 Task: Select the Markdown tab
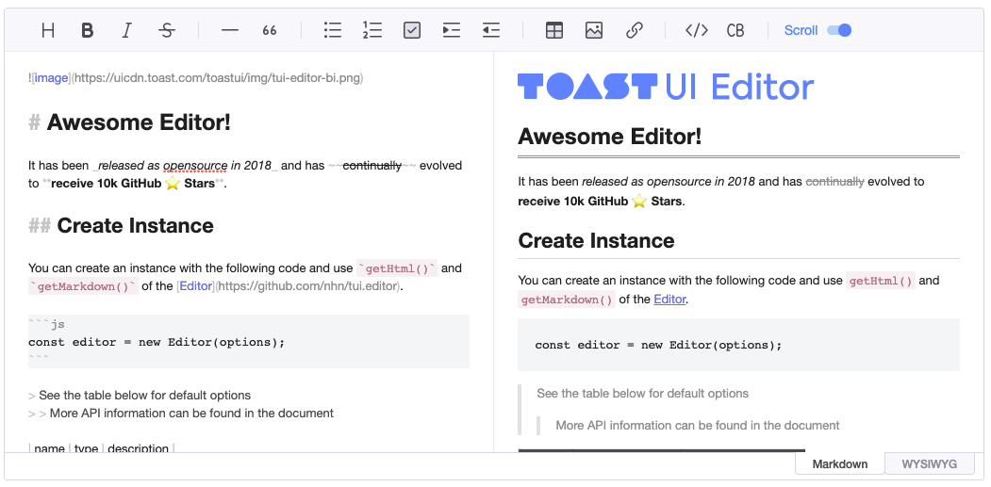(840, 464)
